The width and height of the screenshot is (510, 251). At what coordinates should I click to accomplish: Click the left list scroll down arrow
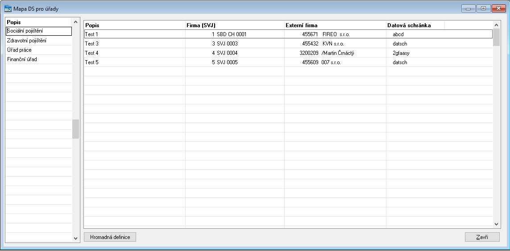75,239
